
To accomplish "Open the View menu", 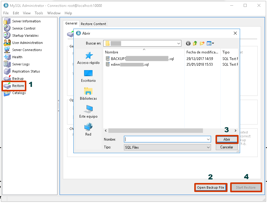I will [x=27, y=13].
